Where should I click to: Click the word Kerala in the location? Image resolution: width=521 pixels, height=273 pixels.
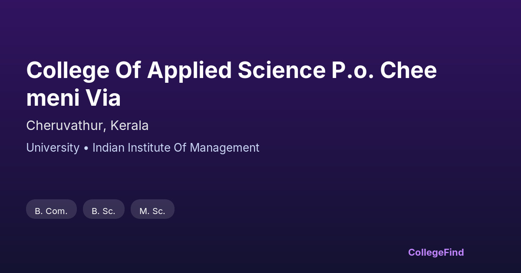129,126
